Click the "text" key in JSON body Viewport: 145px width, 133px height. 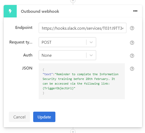point(48,74)
